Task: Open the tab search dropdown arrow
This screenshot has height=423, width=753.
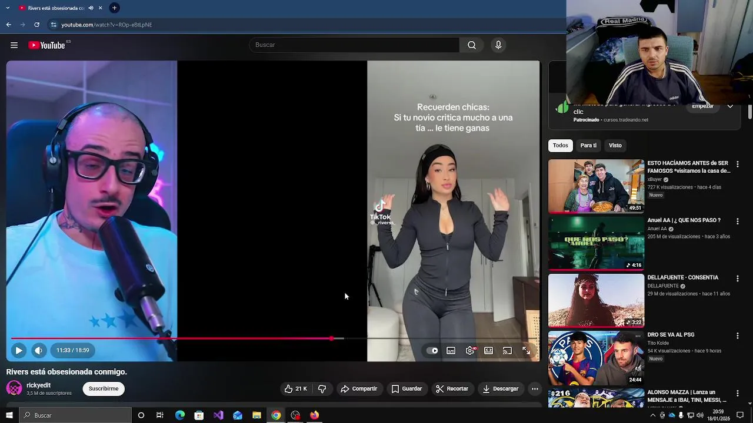Action: pyautogui.click(x=8, y=8)
